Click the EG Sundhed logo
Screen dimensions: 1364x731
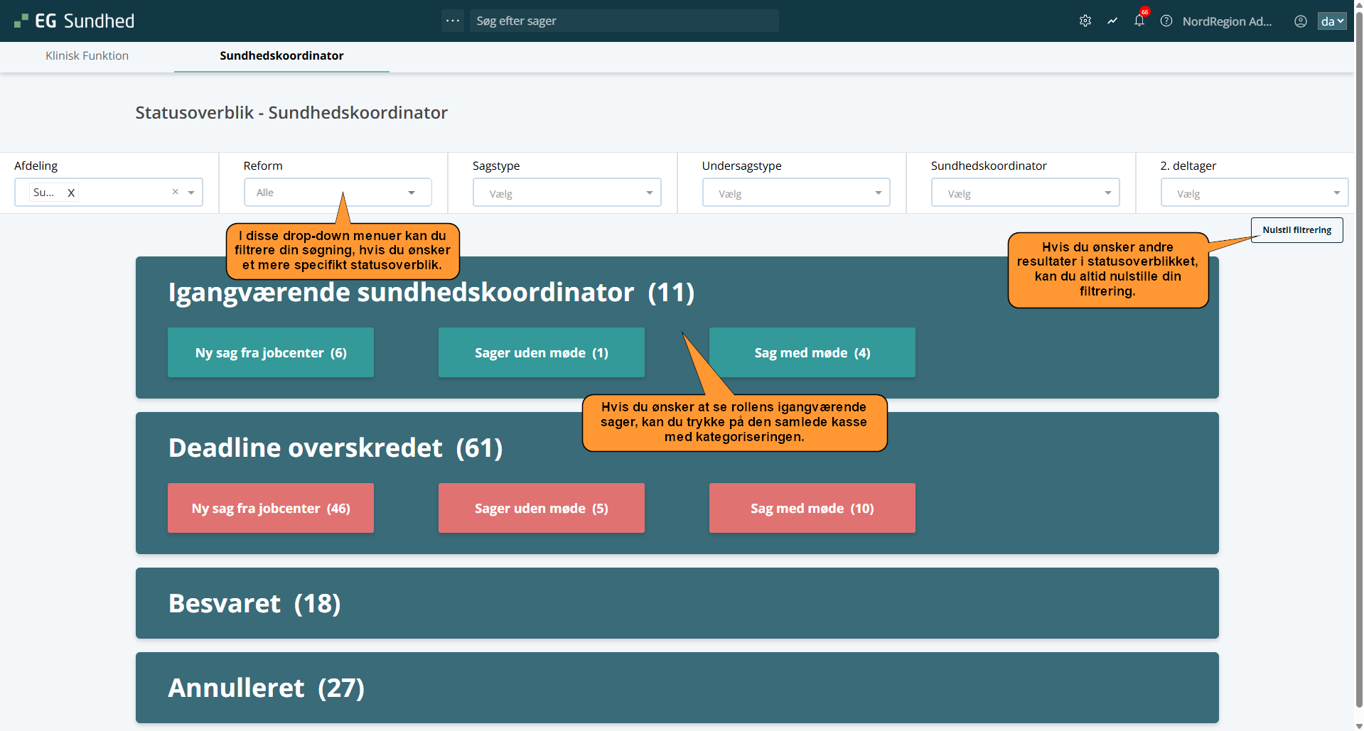coord(75,21)
